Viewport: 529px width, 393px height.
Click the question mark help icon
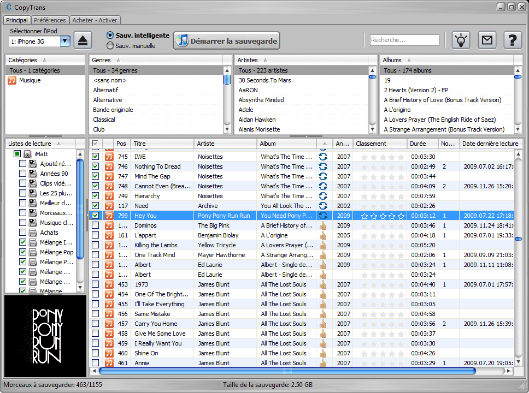512,40
